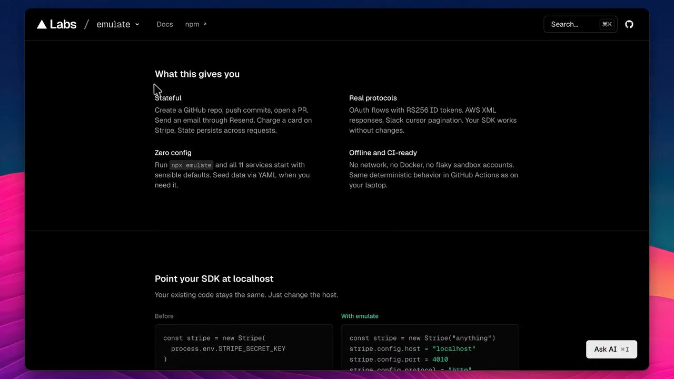This screenshot has height=379, width=674.
Task: Open the GitHub repository icon
Action: (x=629, y=24)
